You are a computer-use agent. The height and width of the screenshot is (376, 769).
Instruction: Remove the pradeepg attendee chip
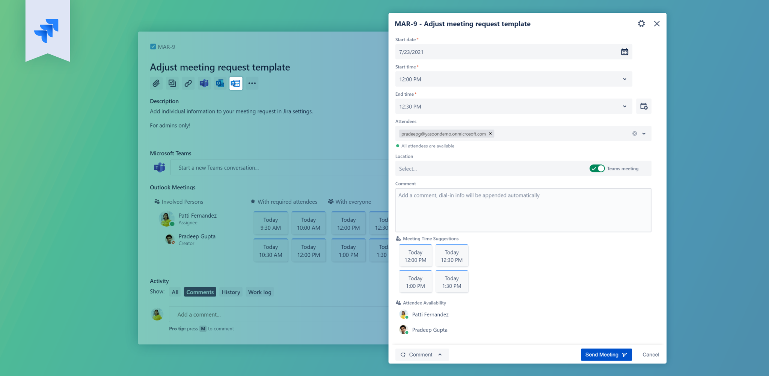[490, 134]
